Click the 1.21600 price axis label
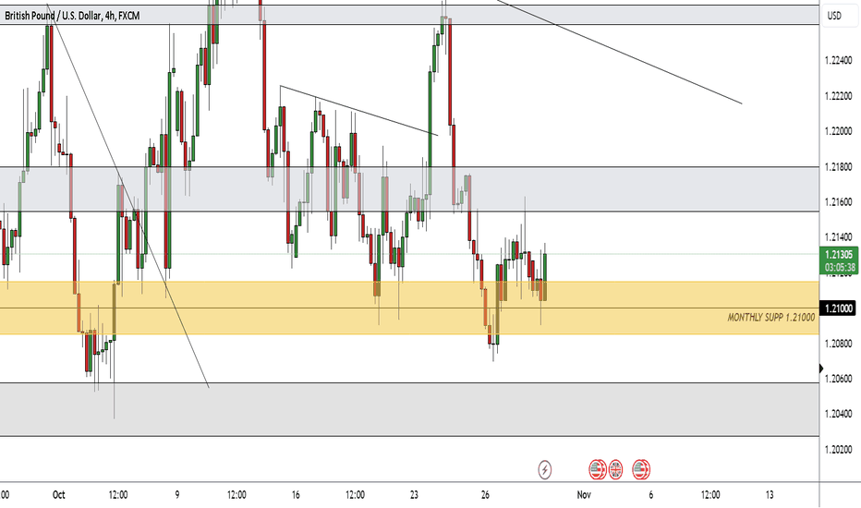The height and width of the screenshot is (508, 861). (838, 202)
